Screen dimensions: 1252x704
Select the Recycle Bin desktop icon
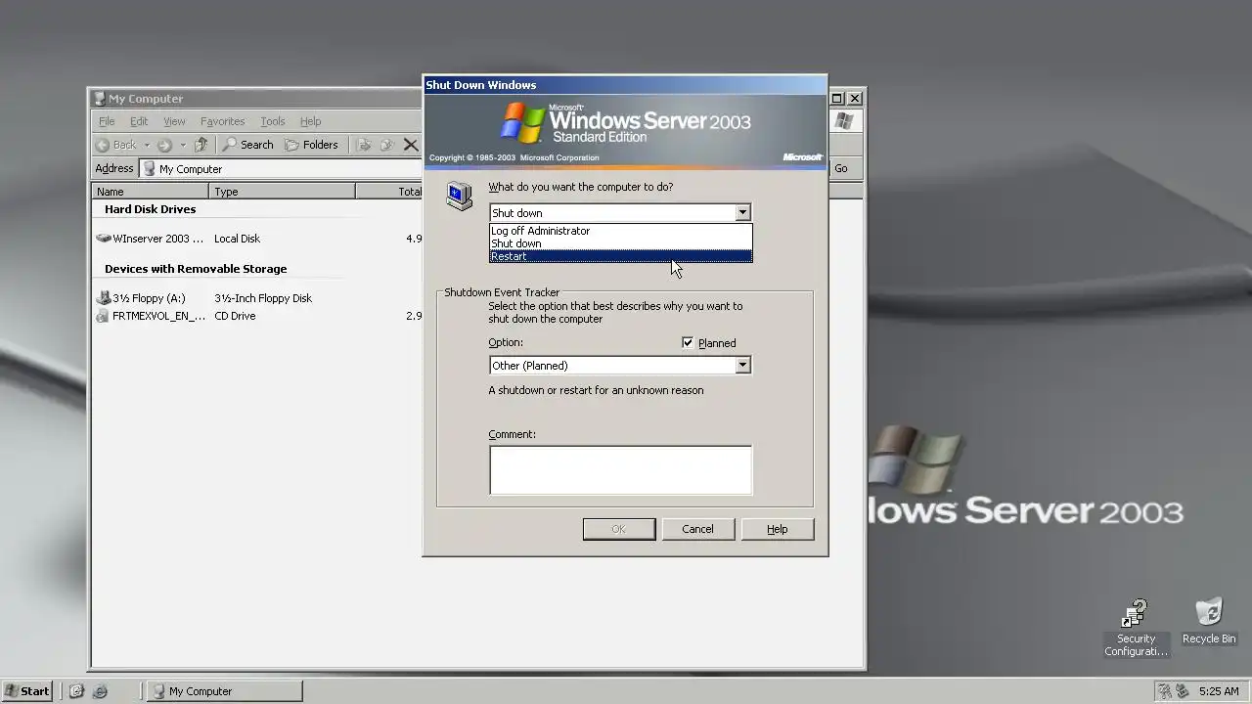1209,621
